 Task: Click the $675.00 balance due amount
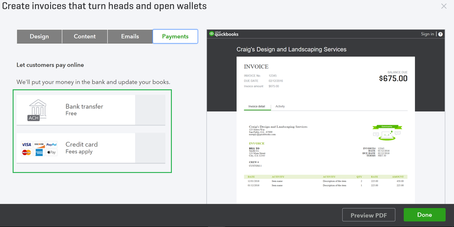[x=393, y=78]
